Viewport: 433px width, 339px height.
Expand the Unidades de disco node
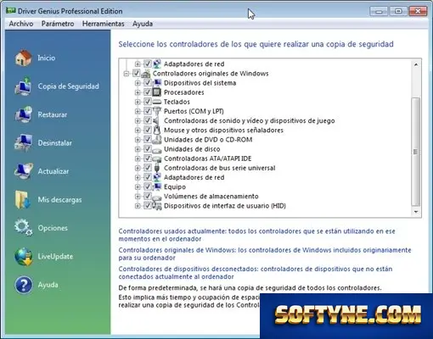click(138, 149)
